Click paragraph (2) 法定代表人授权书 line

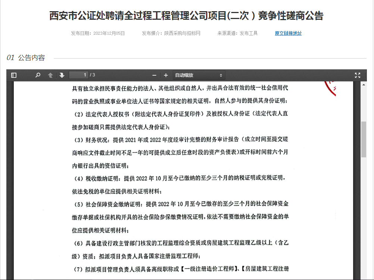click(x=181, y=114)
